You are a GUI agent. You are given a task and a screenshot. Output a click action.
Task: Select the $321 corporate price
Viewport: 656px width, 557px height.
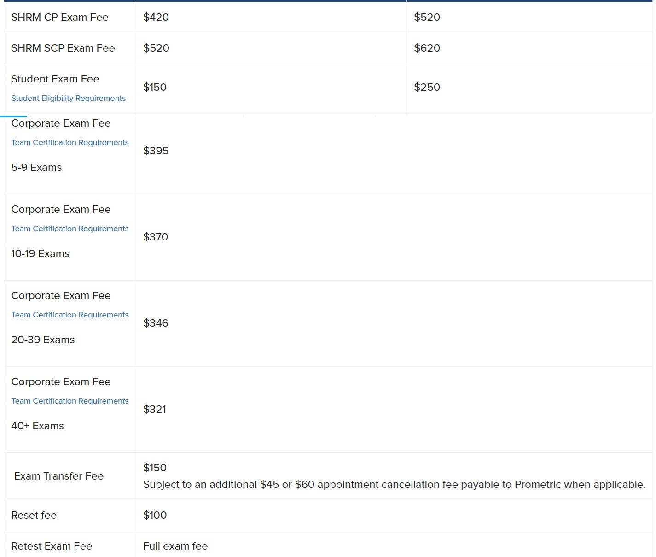155,409
